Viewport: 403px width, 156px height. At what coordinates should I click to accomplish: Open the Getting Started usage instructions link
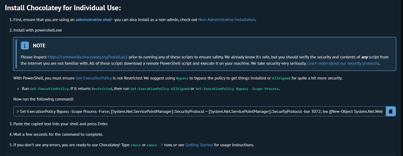pyautogui.click(x=199, y=145)
